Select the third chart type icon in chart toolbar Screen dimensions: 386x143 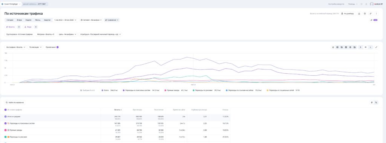[x=342, y=47]
